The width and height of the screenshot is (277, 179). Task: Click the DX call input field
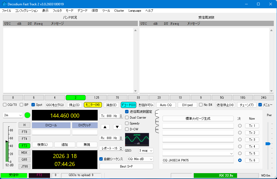[x=51, y=132]
